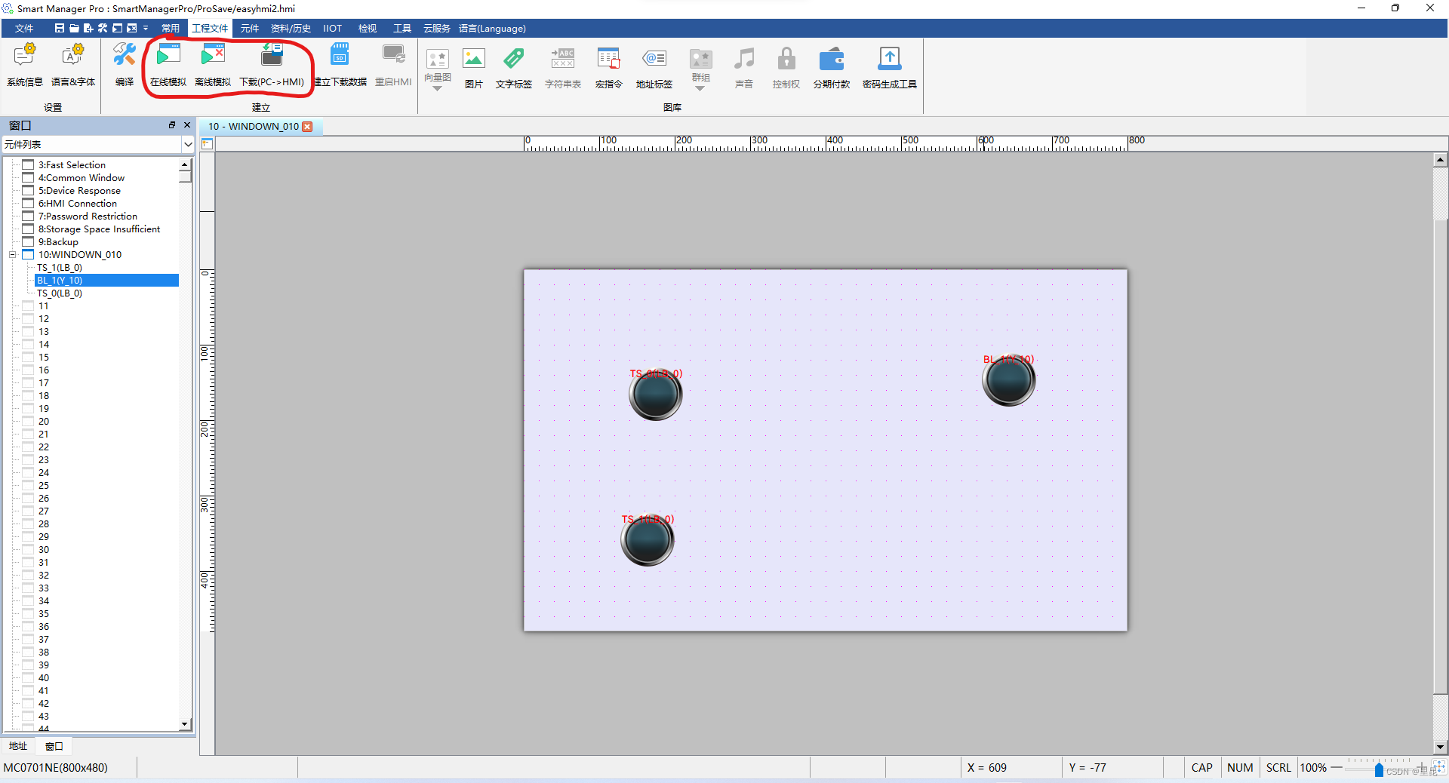Select the TS_1(LB_0) button on canvas
This screenshot has width=1449, height=783.
(x=648, y=540)
